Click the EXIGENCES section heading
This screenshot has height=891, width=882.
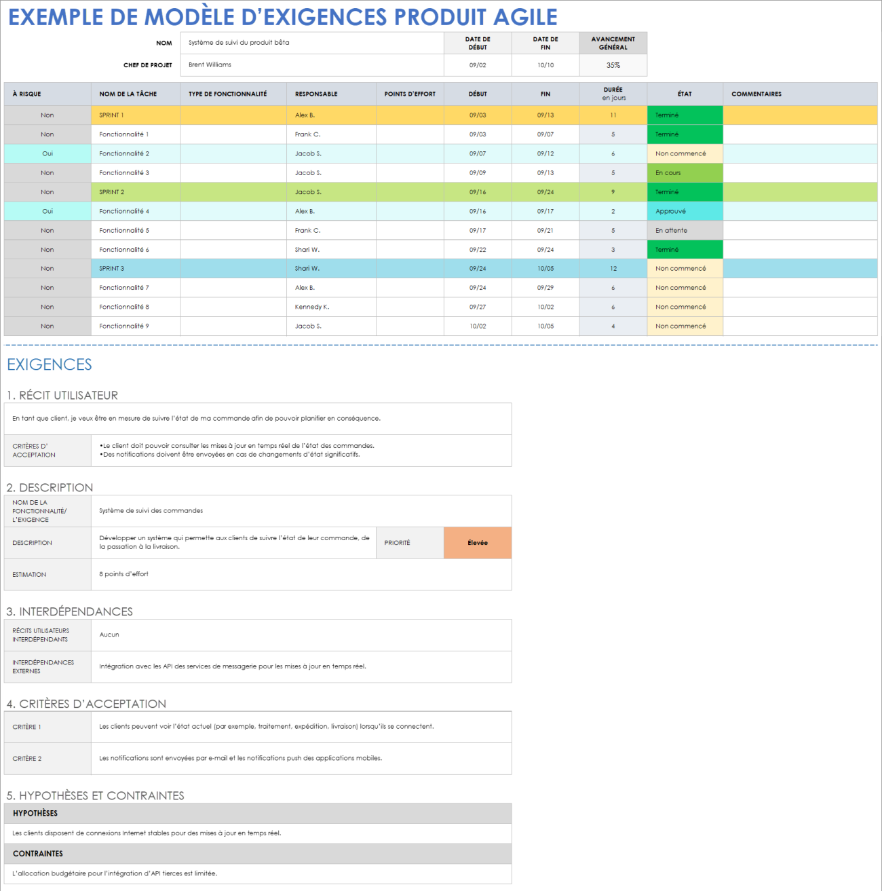tap(49, 364)
